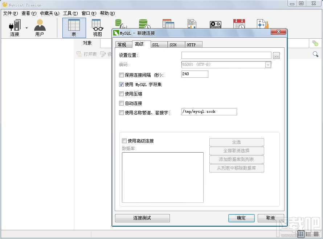Click the keepalive interval field showing 240

tap(195, 74)
